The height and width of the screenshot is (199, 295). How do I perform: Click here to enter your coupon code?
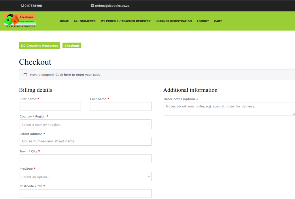79,74
